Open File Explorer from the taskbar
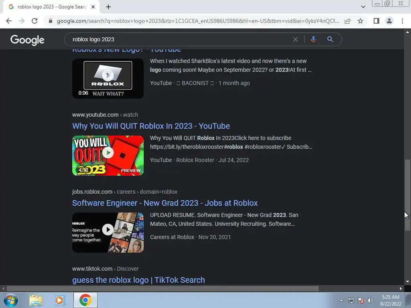The height and width of the screenshot is (308, 411). click(36, 300)
